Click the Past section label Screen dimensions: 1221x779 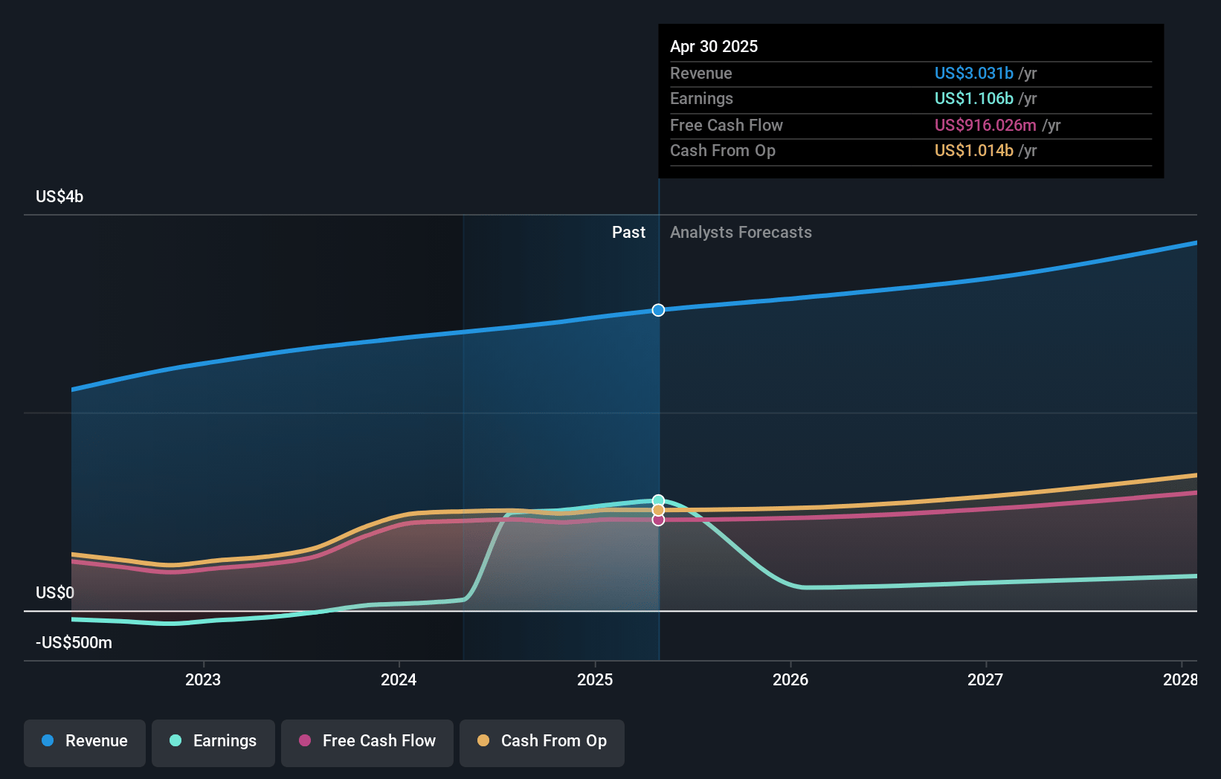click(628, 232)
